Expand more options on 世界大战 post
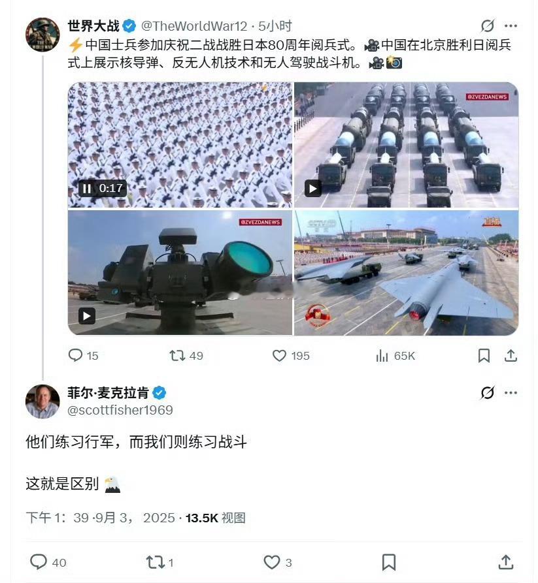 (511, 25)
